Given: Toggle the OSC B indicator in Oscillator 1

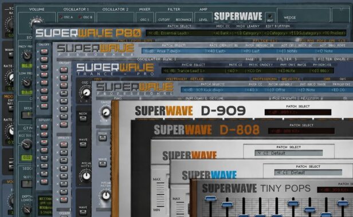Looking at the screenshot, I should pos(80,17).
